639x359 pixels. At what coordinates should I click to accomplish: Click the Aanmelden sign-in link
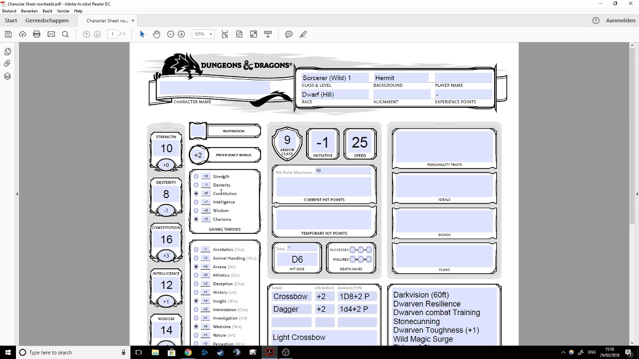coord(621,20)
